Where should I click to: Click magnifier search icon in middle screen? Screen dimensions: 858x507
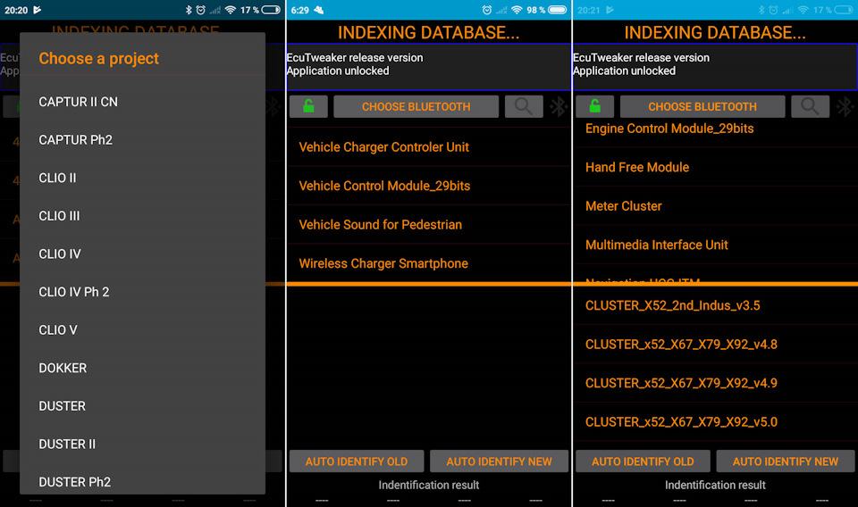524,107
